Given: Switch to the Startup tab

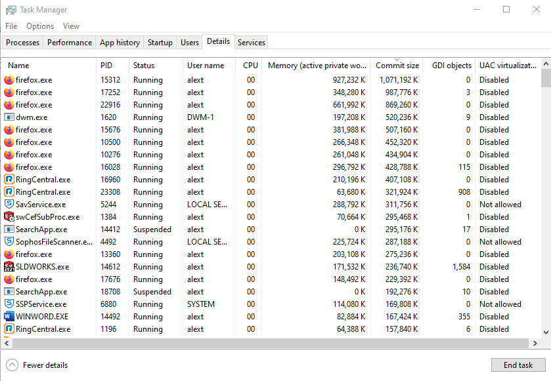Looking at the screenshot, I should (x=160, y=43).
